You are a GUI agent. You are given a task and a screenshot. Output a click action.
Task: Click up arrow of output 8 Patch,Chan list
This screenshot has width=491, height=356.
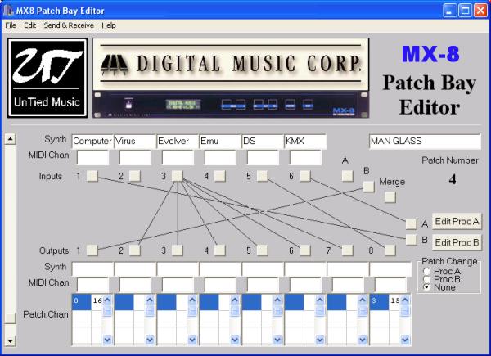(405, 300)
